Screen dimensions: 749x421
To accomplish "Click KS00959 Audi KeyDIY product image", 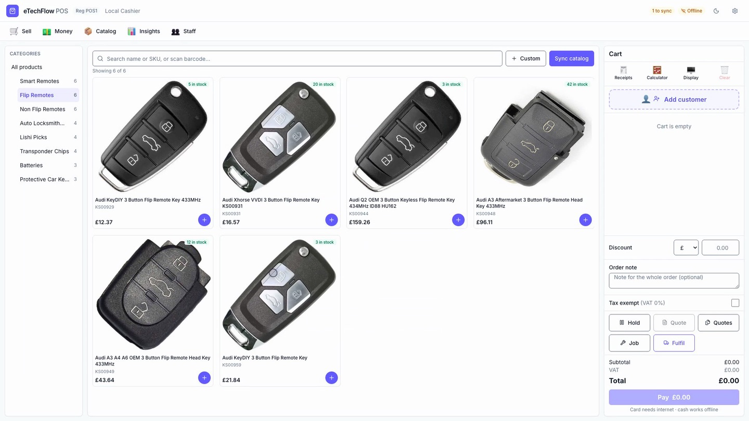I will [x=280, y=295].
